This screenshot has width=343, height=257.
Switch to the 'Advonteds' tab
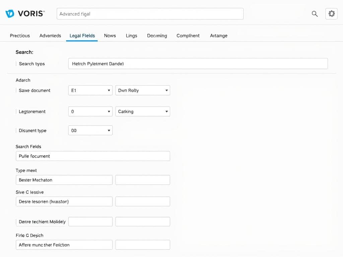click(x=50, y=35)
